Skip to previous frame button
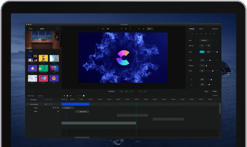 point(64,96)
